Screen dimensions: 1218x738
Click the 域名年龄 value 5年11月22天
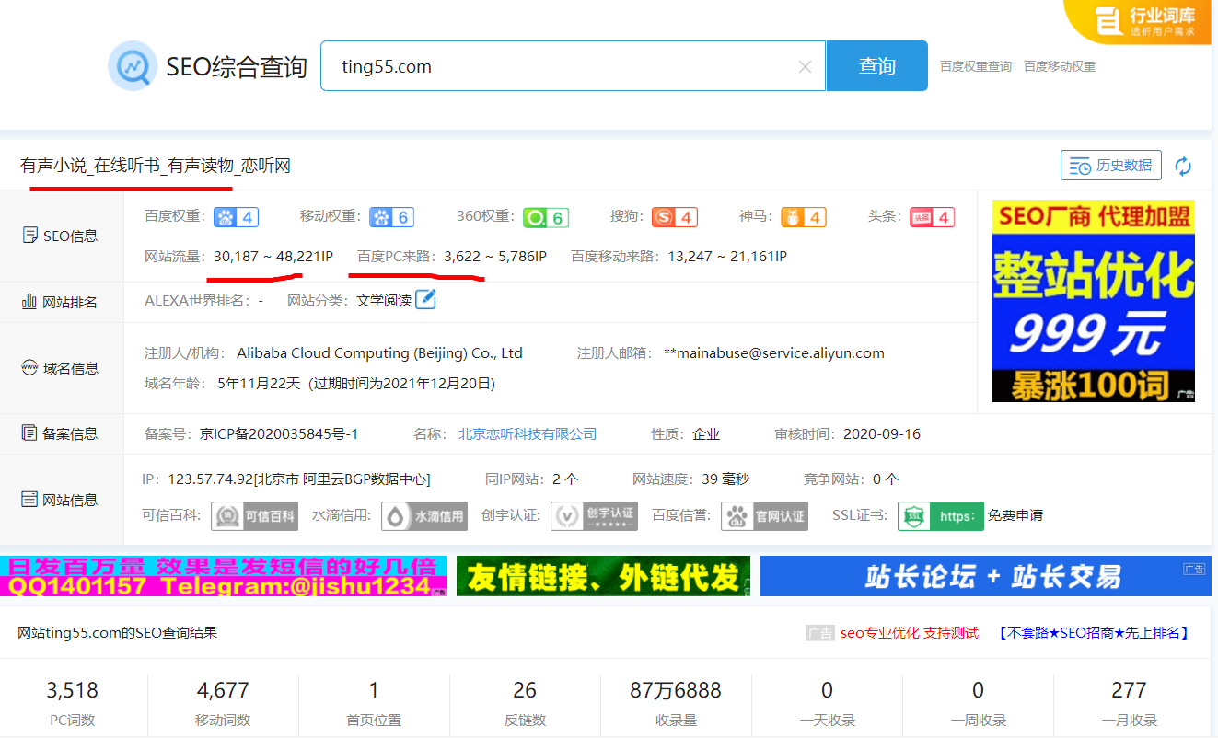260,383
